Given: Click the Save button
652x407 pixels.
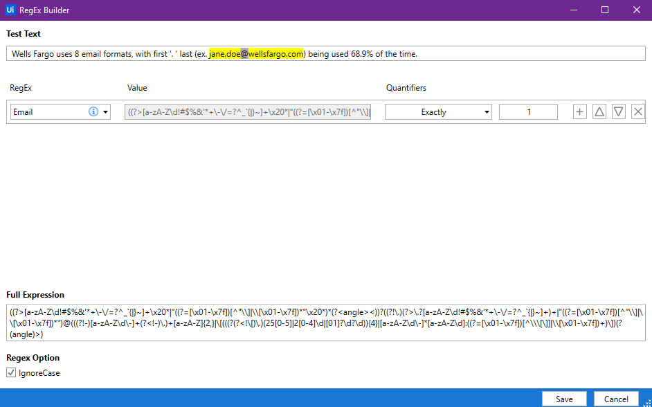Looking at the screenshot, I should click(564, 399).
